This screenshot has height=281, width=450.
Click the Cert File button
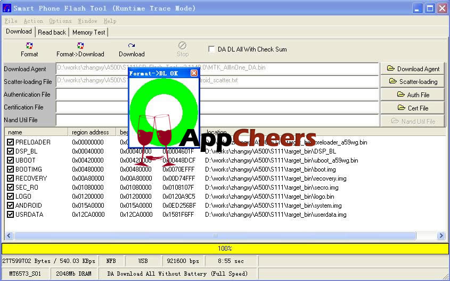[x=412, y=108]
